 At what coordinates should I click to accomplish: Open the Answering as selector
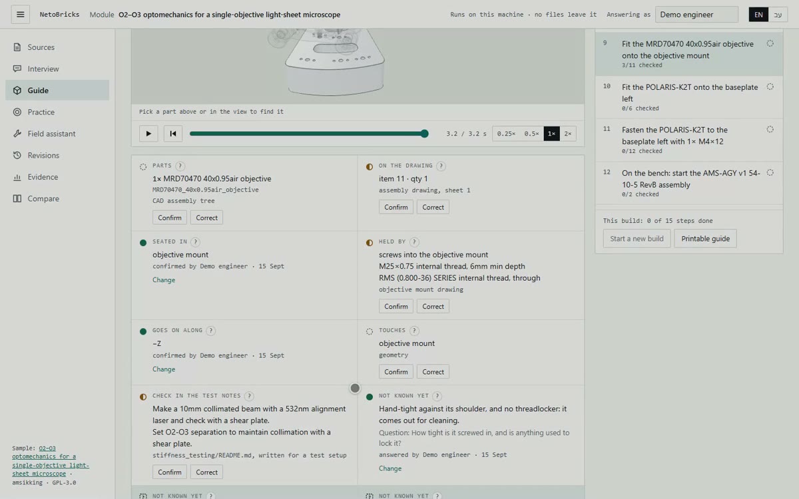pyautogui.click(x=696, y=15)
